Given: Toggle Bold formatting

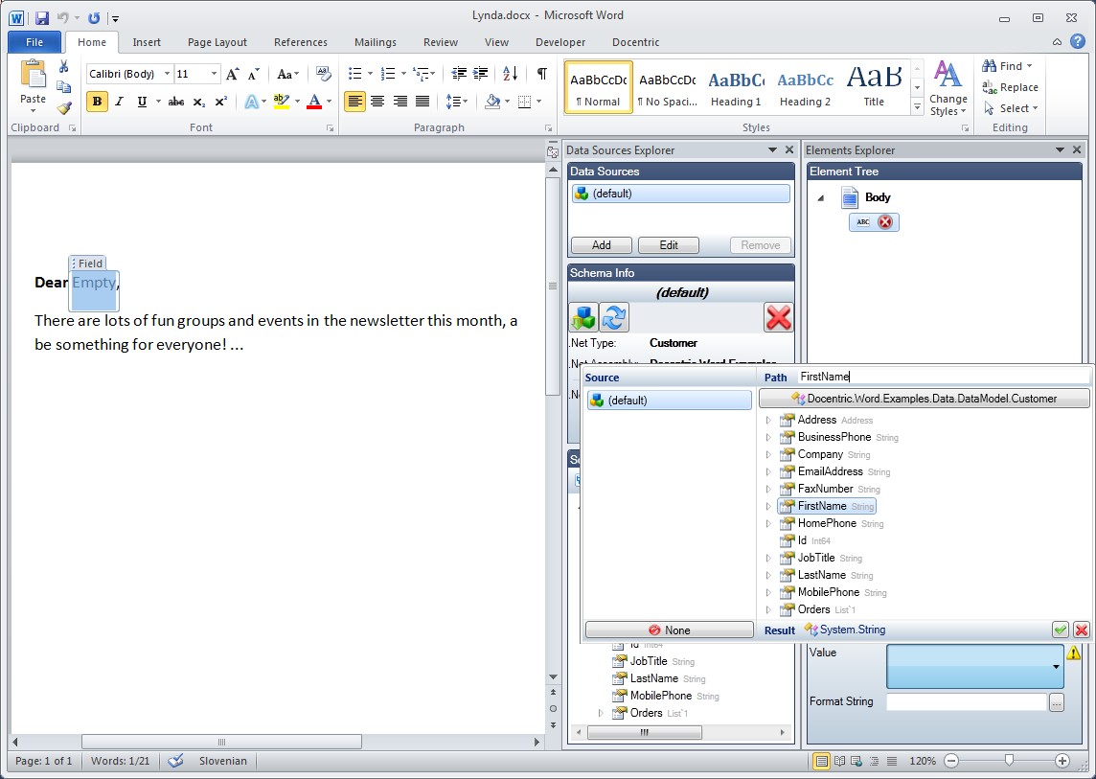Looking at the screenshot, I should pyautogui.click(x=97, y=102).
